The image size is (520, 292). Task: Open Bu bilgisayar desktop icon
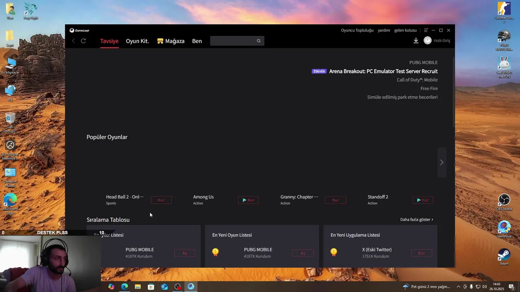[10, 66]
